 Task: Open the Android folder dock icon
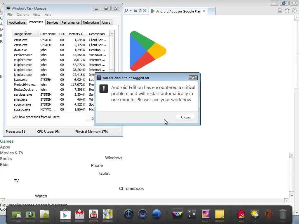coord(44,214)
